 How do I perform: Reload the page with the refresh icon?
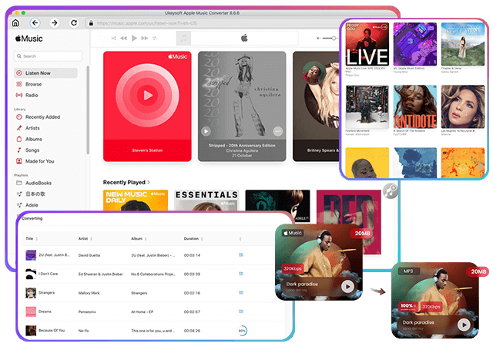(x=74, y=23)
